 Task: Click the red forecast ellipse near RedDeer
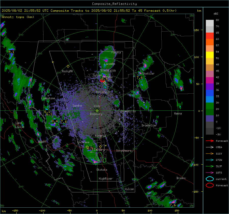[x=102, y=81]
